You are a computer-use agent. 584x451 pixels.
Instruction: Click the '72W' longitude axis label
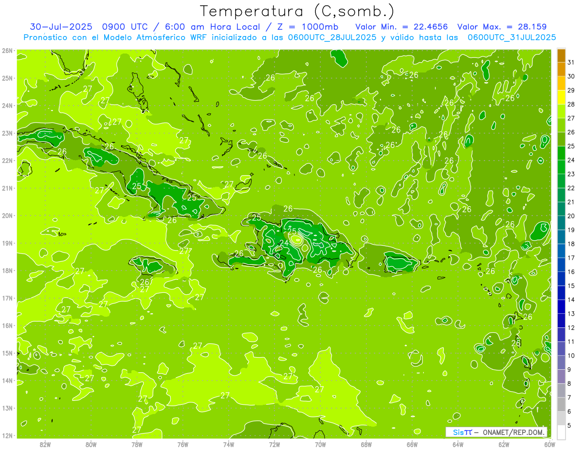click(274, 444)
